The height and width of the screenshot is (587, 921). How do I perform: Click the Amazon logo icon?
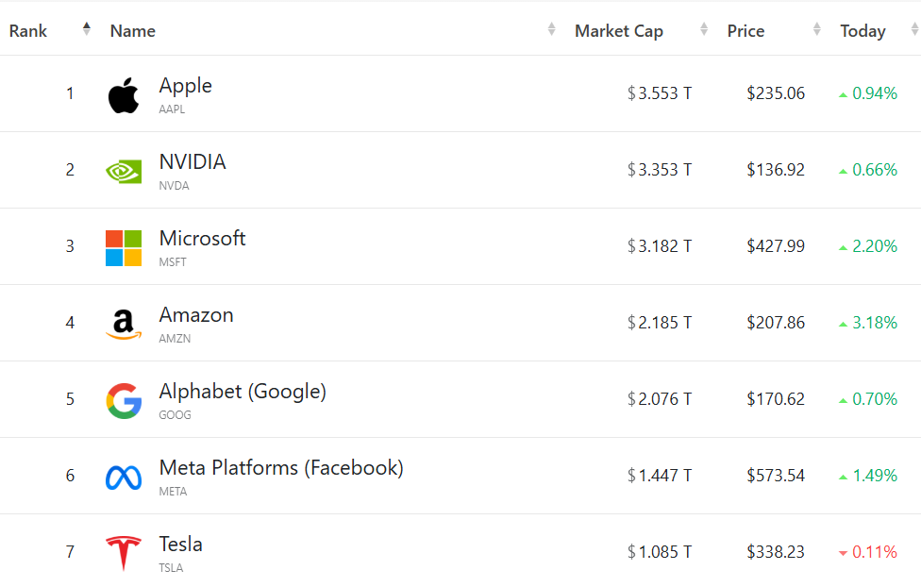pyautogui.click(x=124, y=324)
